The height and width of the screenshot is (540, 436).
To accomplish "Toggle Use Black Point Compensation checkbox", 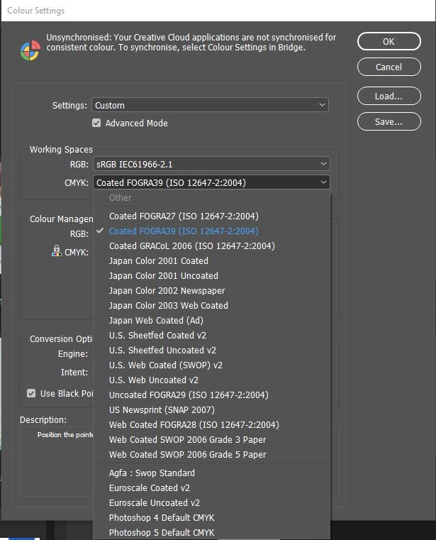I will [31, 393].
